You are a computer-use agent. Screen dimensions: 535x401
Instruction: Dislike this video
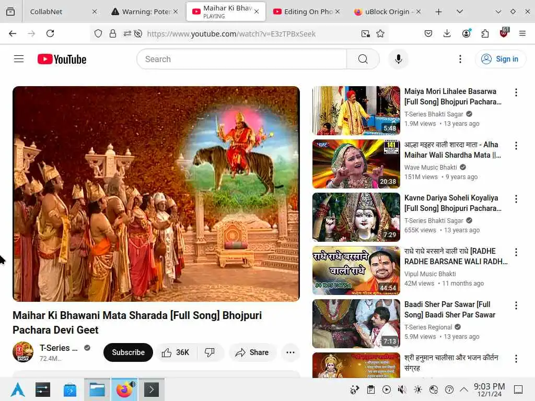tap(210, 352)
